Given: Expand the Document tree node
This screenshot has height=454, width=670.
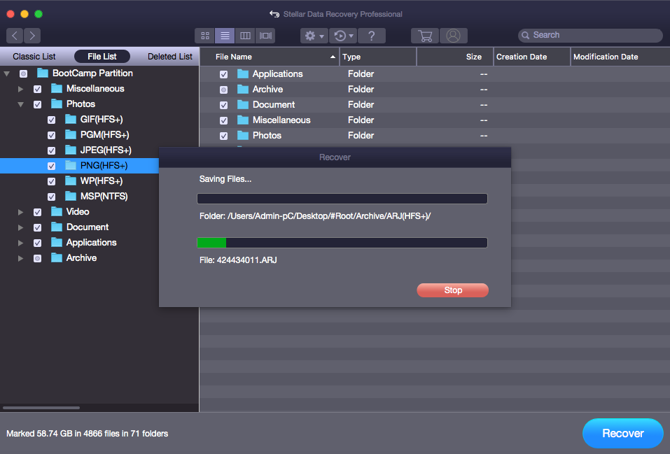Looking at the screenshot, I should (20, 227).
